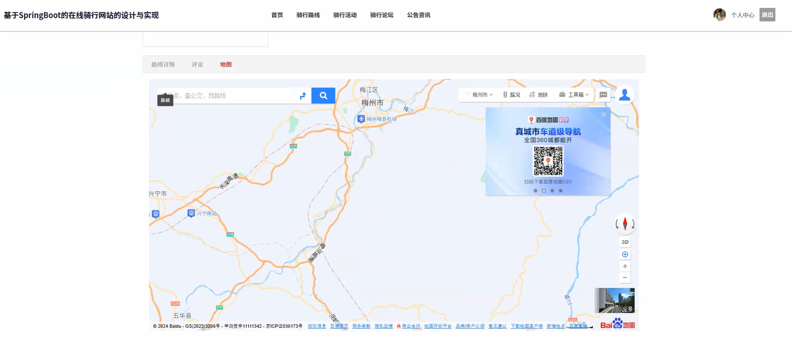The height and width of the screenshot is (361, 792).
Task: Switch to the 评论 comments tab
Action: [198, 64]
